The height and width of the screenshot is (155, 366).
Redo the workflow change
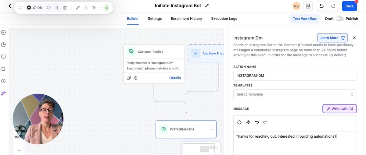pyautogui.click(x=333, y=6)
